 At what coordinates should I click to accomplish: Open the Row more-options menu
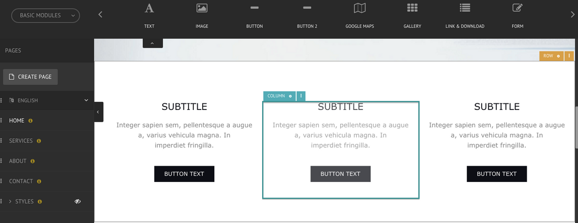pyautogui.click(x=569, y=56)
